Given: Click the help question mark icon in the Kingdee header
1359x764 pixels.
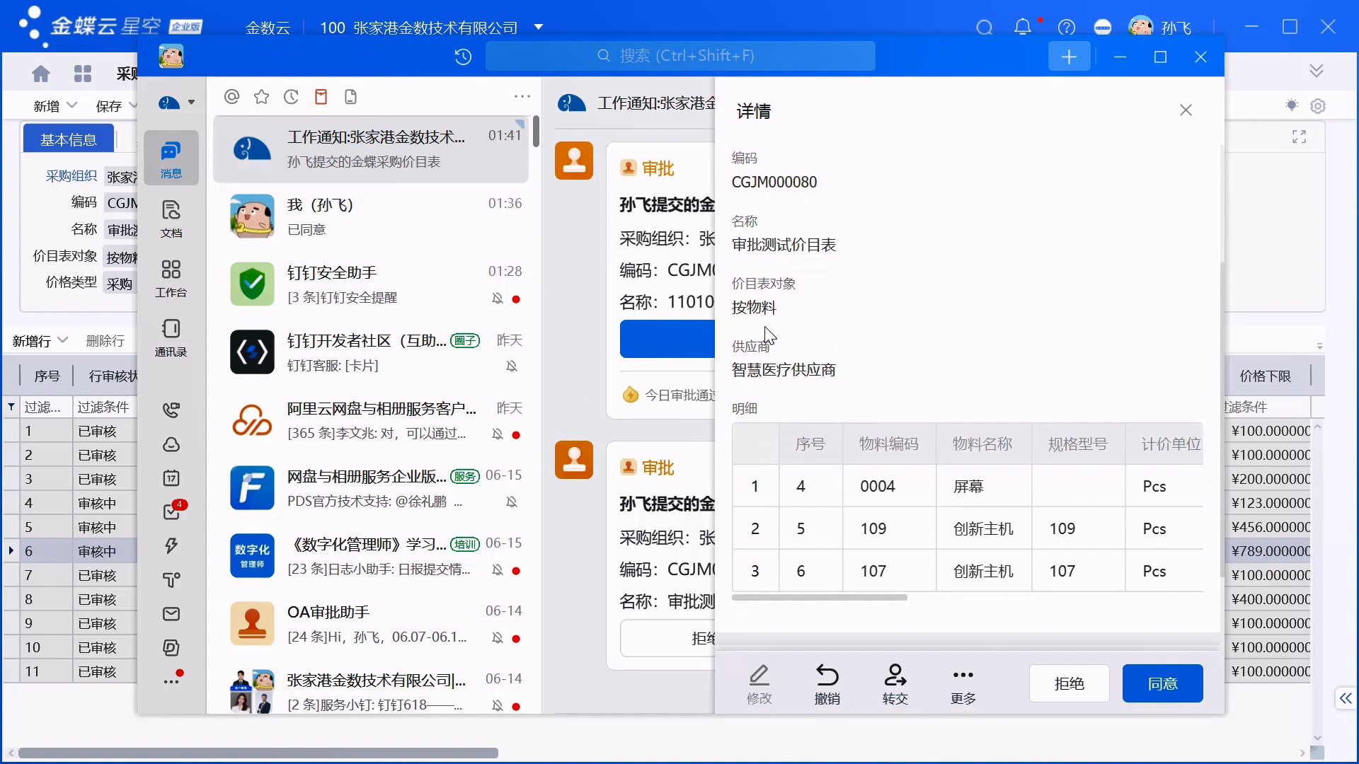Looking at the screenshot, I should (x=1066, y=28).
